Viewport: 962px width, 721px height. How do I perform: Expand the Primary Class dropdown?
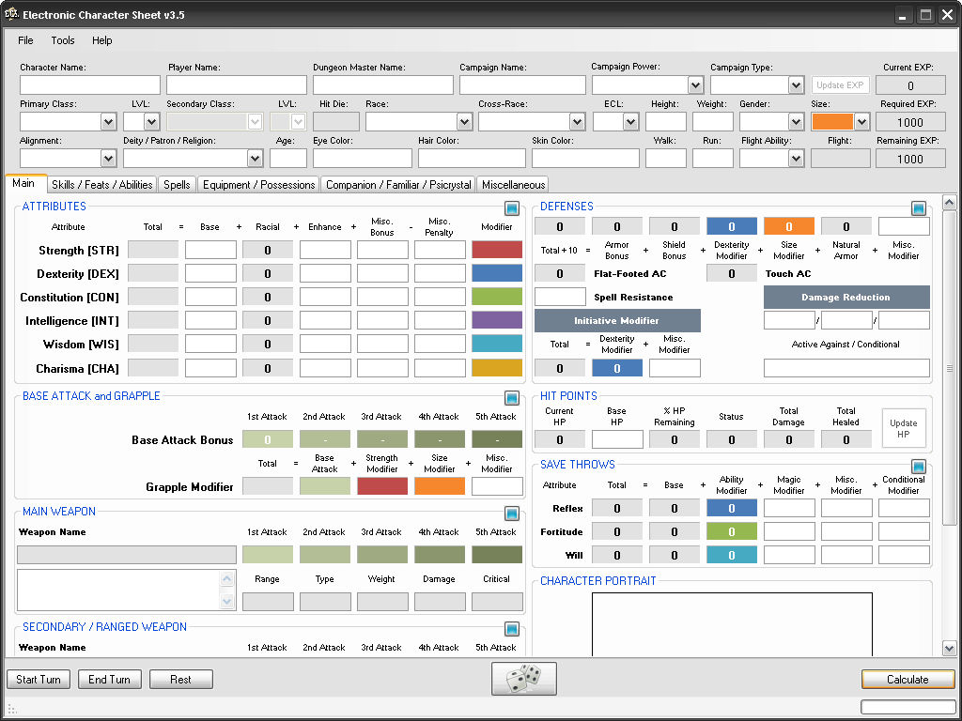click(108, 122)
